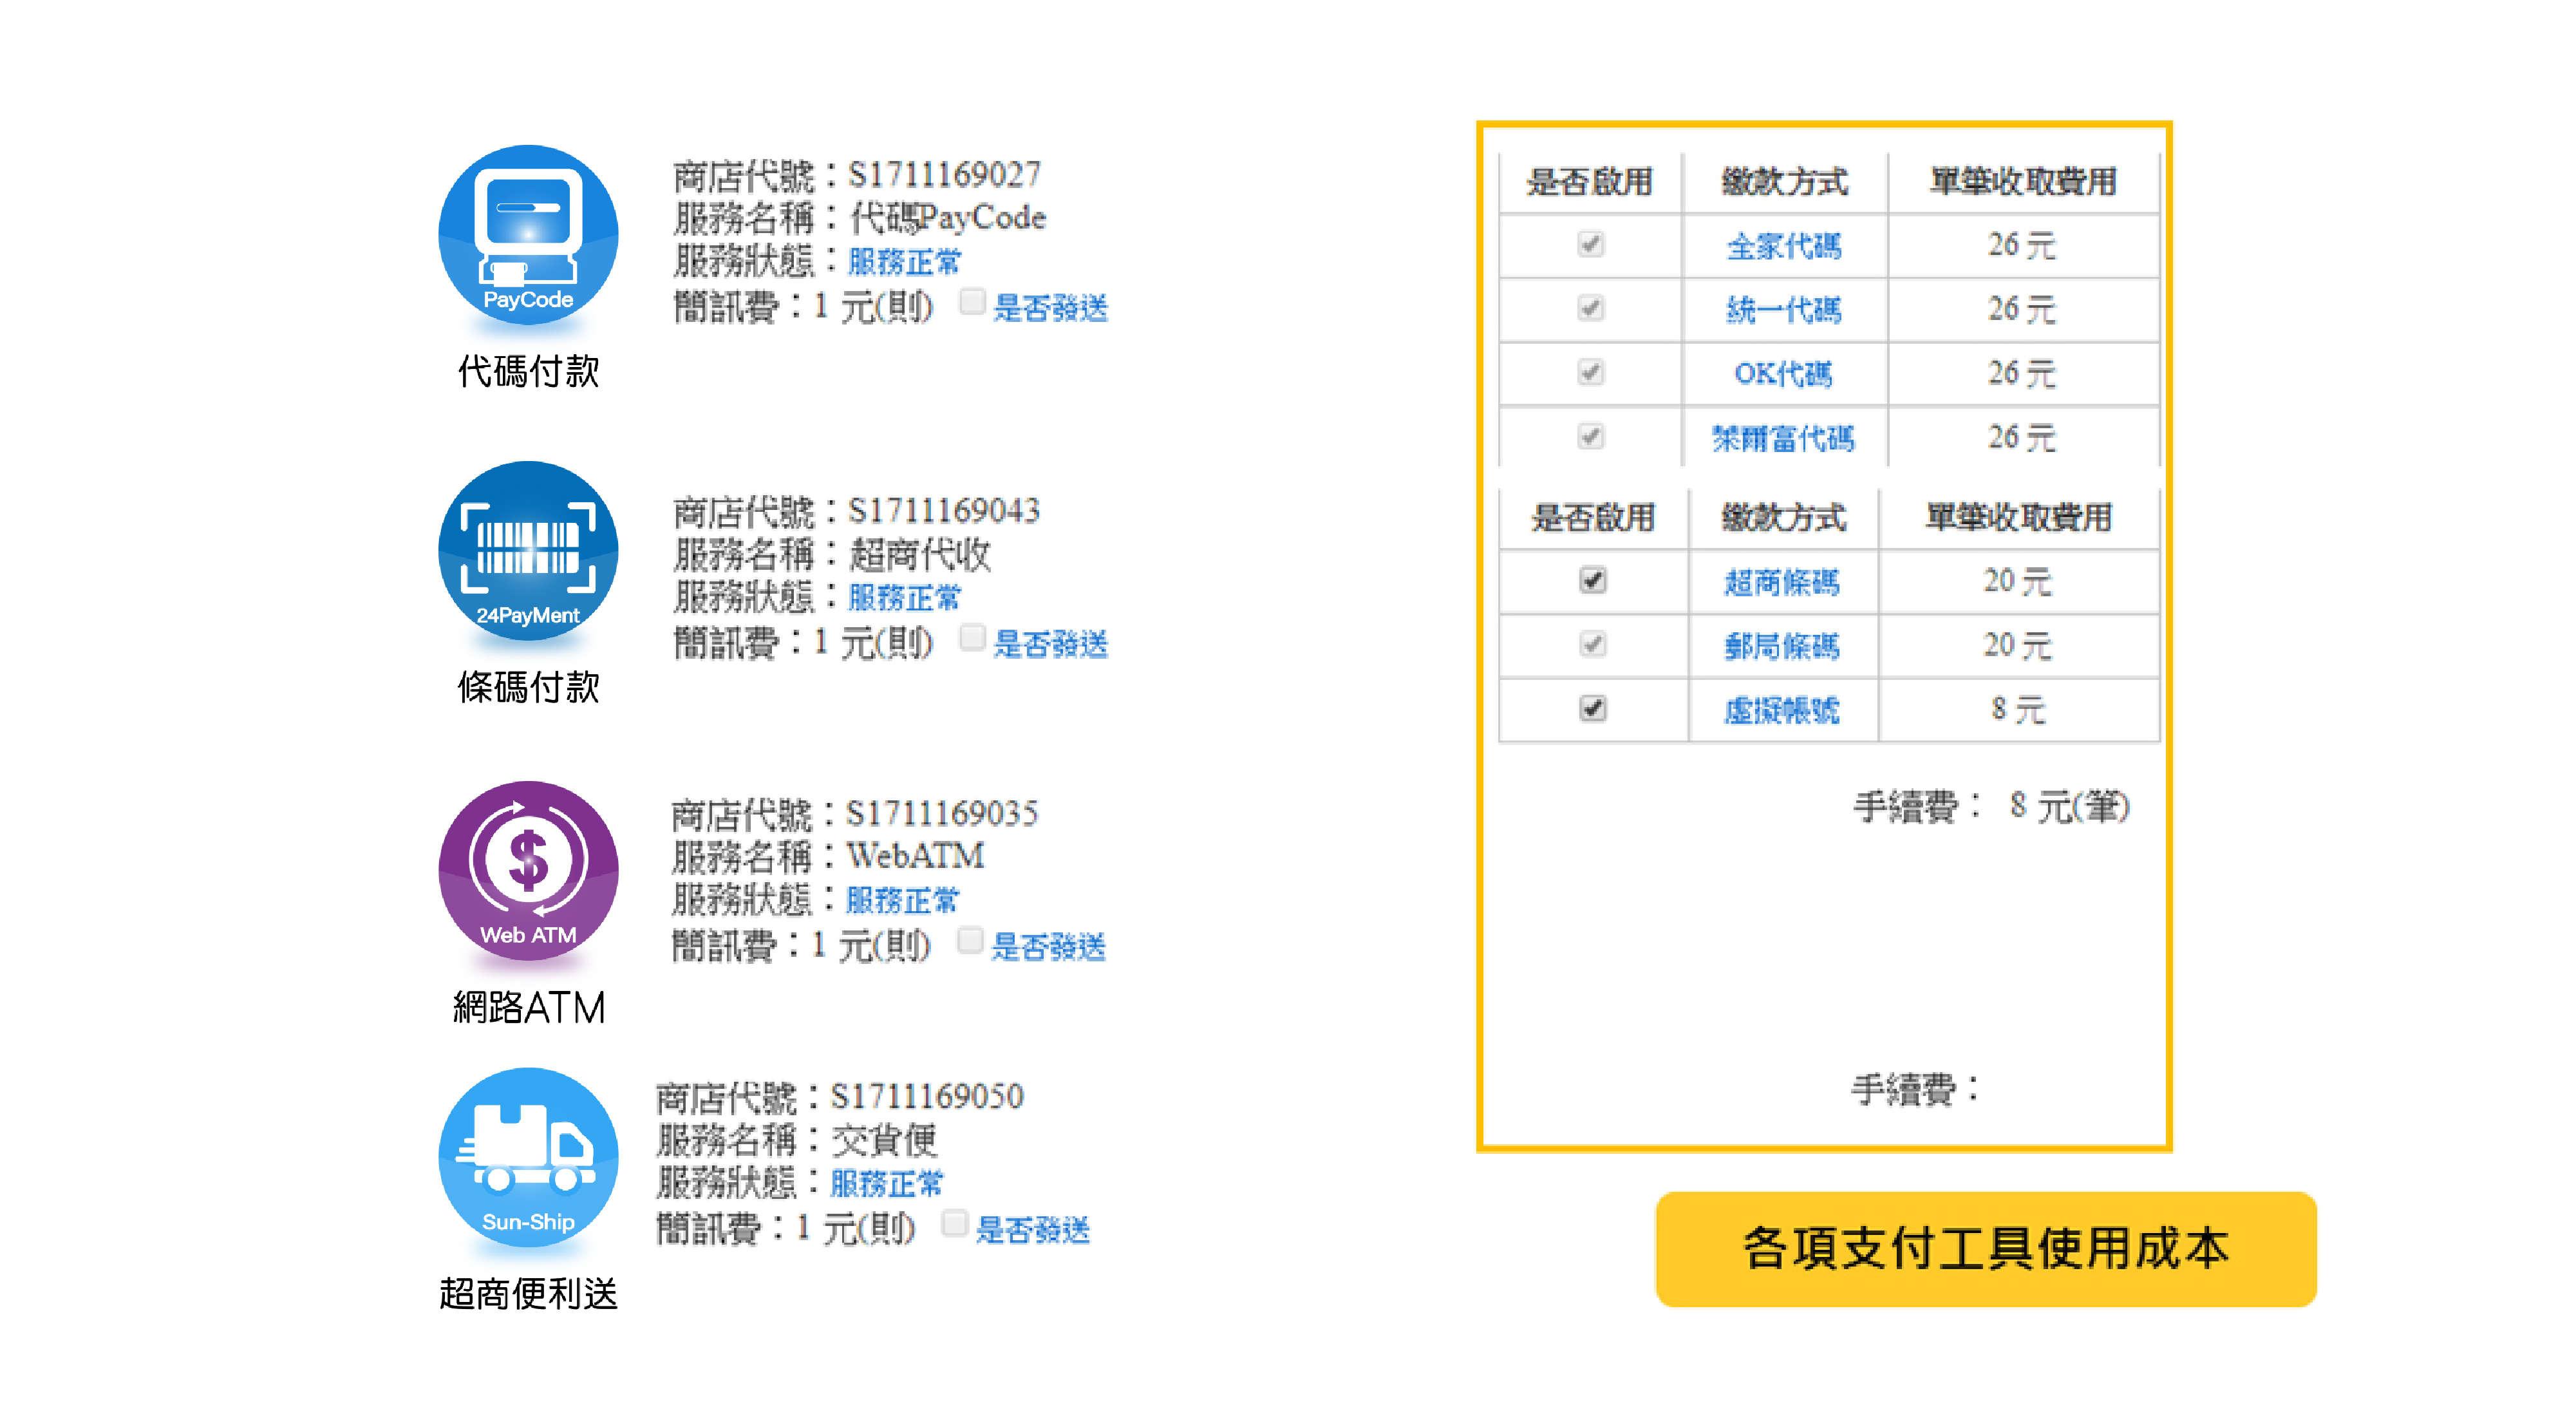Toggle the 郵局條碼 enable checkbox
Viewport: 2576px width, 1414px height.
[x=1592, y=644]
